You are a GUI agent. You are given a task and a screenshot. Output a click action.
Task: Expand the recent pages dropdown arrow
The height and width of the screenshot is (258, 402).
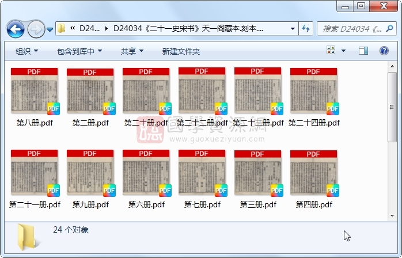tap(50, 29)
